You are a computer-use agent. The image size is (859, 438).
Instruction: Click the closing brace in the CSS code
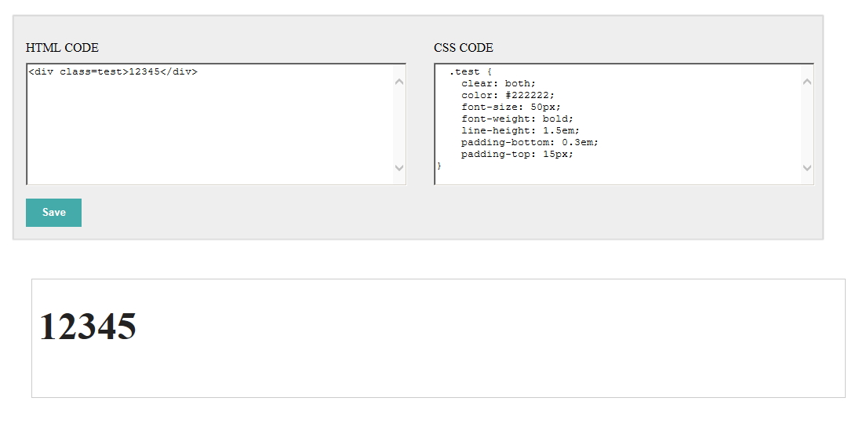(439, 166)
